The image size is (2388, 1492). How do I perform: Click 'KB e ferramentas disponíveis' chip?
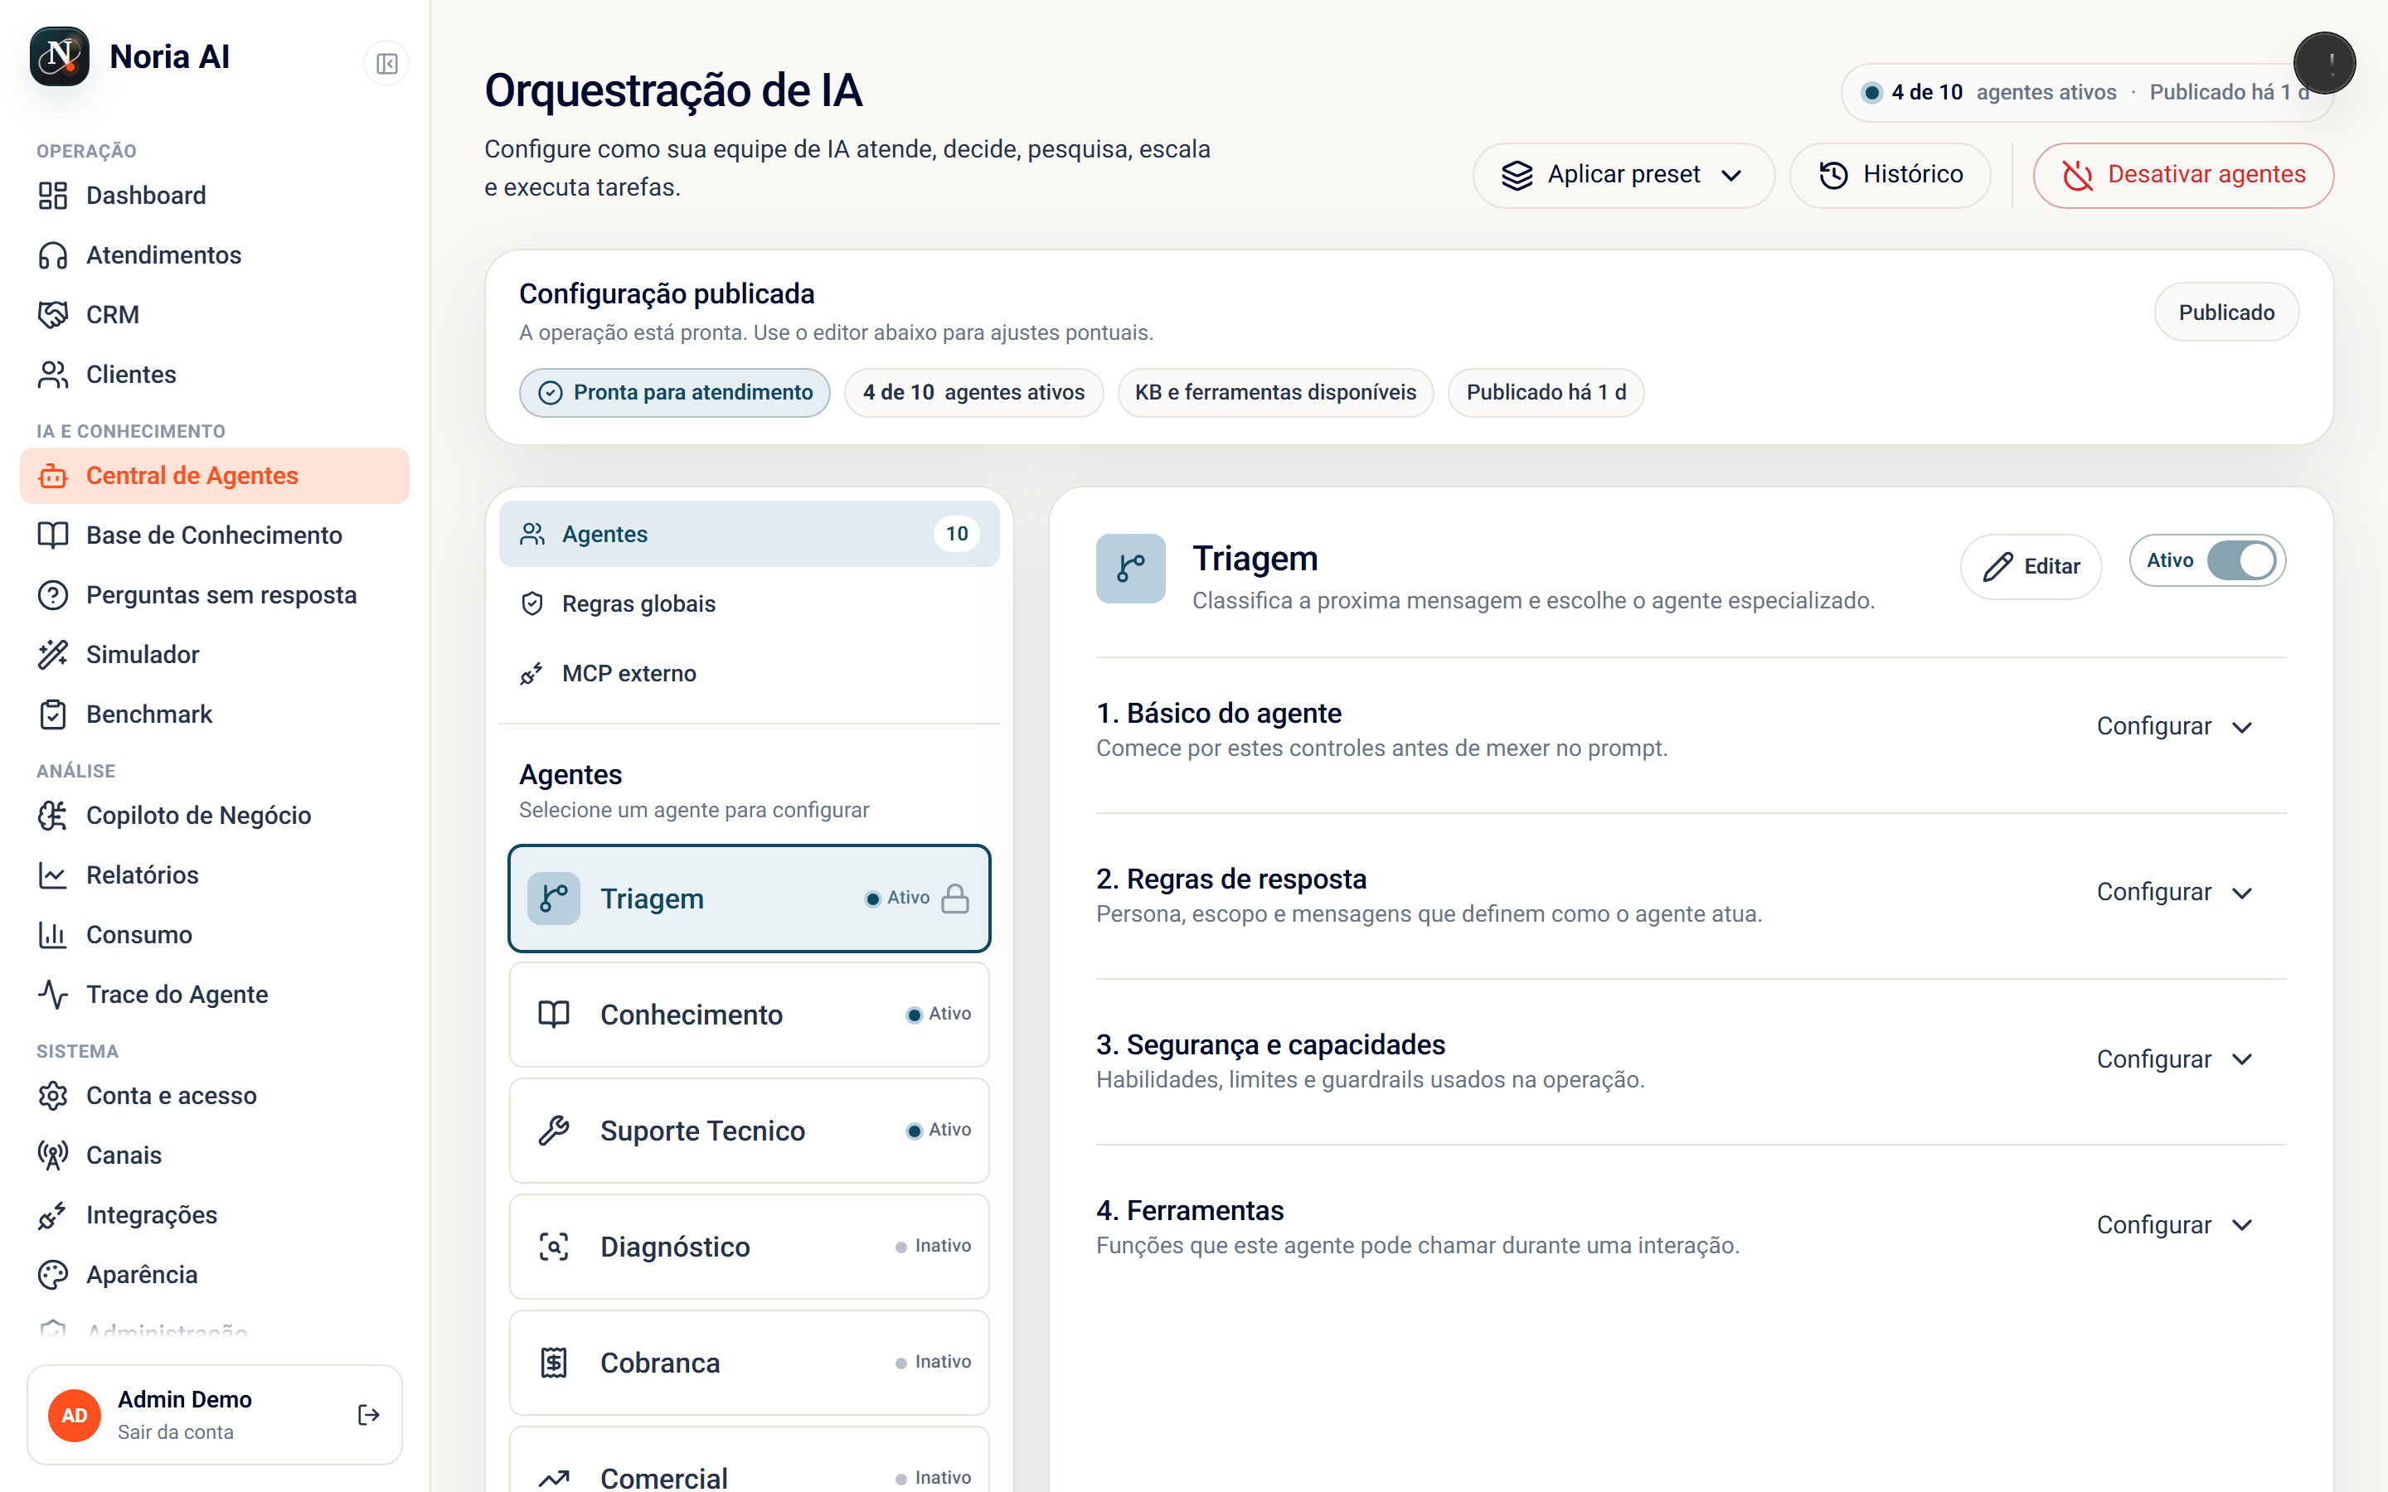click(1275, 393)
